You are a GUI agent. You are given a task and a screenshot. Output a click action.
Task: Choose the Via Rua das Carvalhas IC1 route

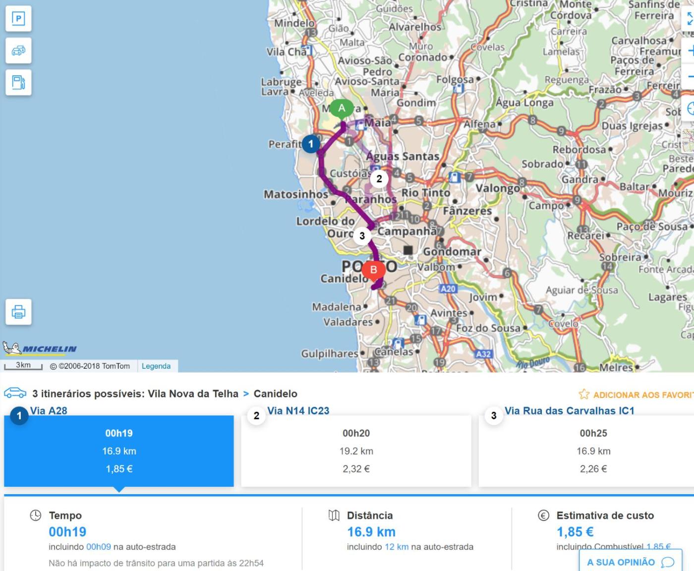593,451
